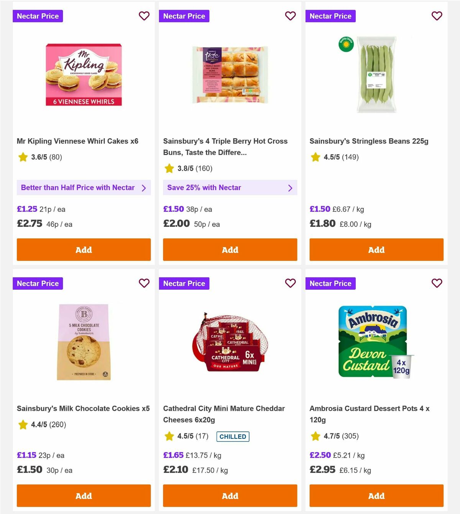
Task: Click the star rating icon on Stringless Beans
Action: 315,157
